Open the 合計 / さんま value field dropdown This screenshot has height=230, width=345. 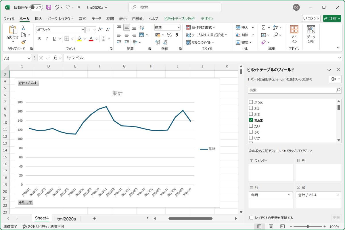338,195
